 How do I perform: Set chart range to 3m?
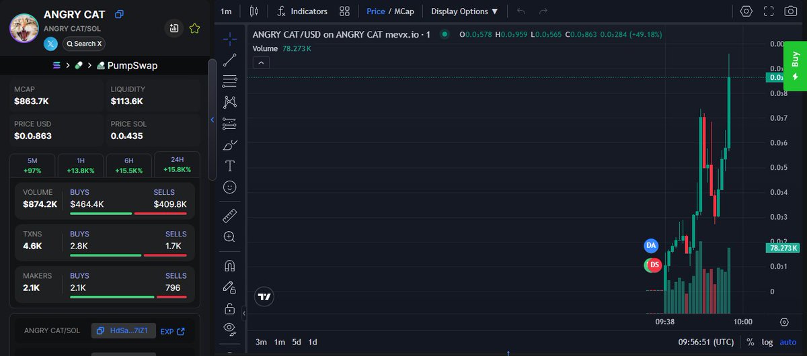(x=262, y=342)
